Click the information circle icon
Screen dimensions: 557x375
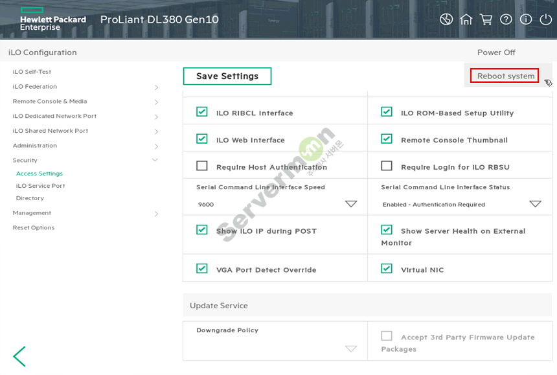(526, 19)
